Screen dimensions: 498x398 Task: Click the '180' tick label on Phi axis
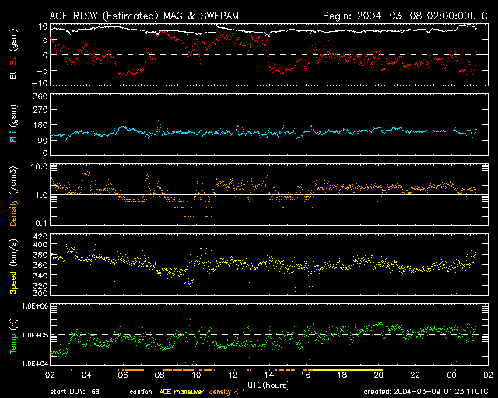click(x=40, y=125)
